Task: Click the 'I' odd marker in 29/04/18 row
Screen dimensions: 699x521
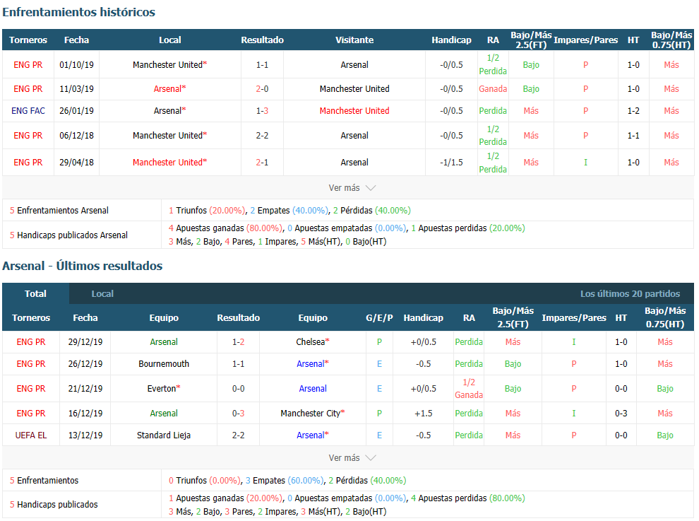Action: 585,163
